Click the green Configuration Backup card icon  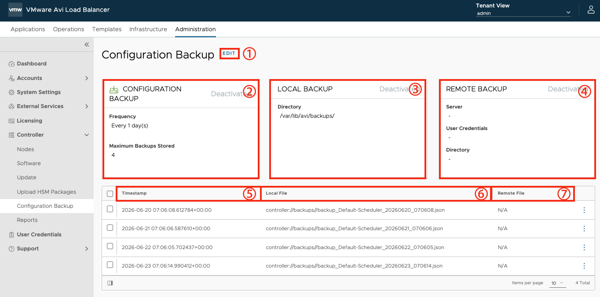coord(114,89)
